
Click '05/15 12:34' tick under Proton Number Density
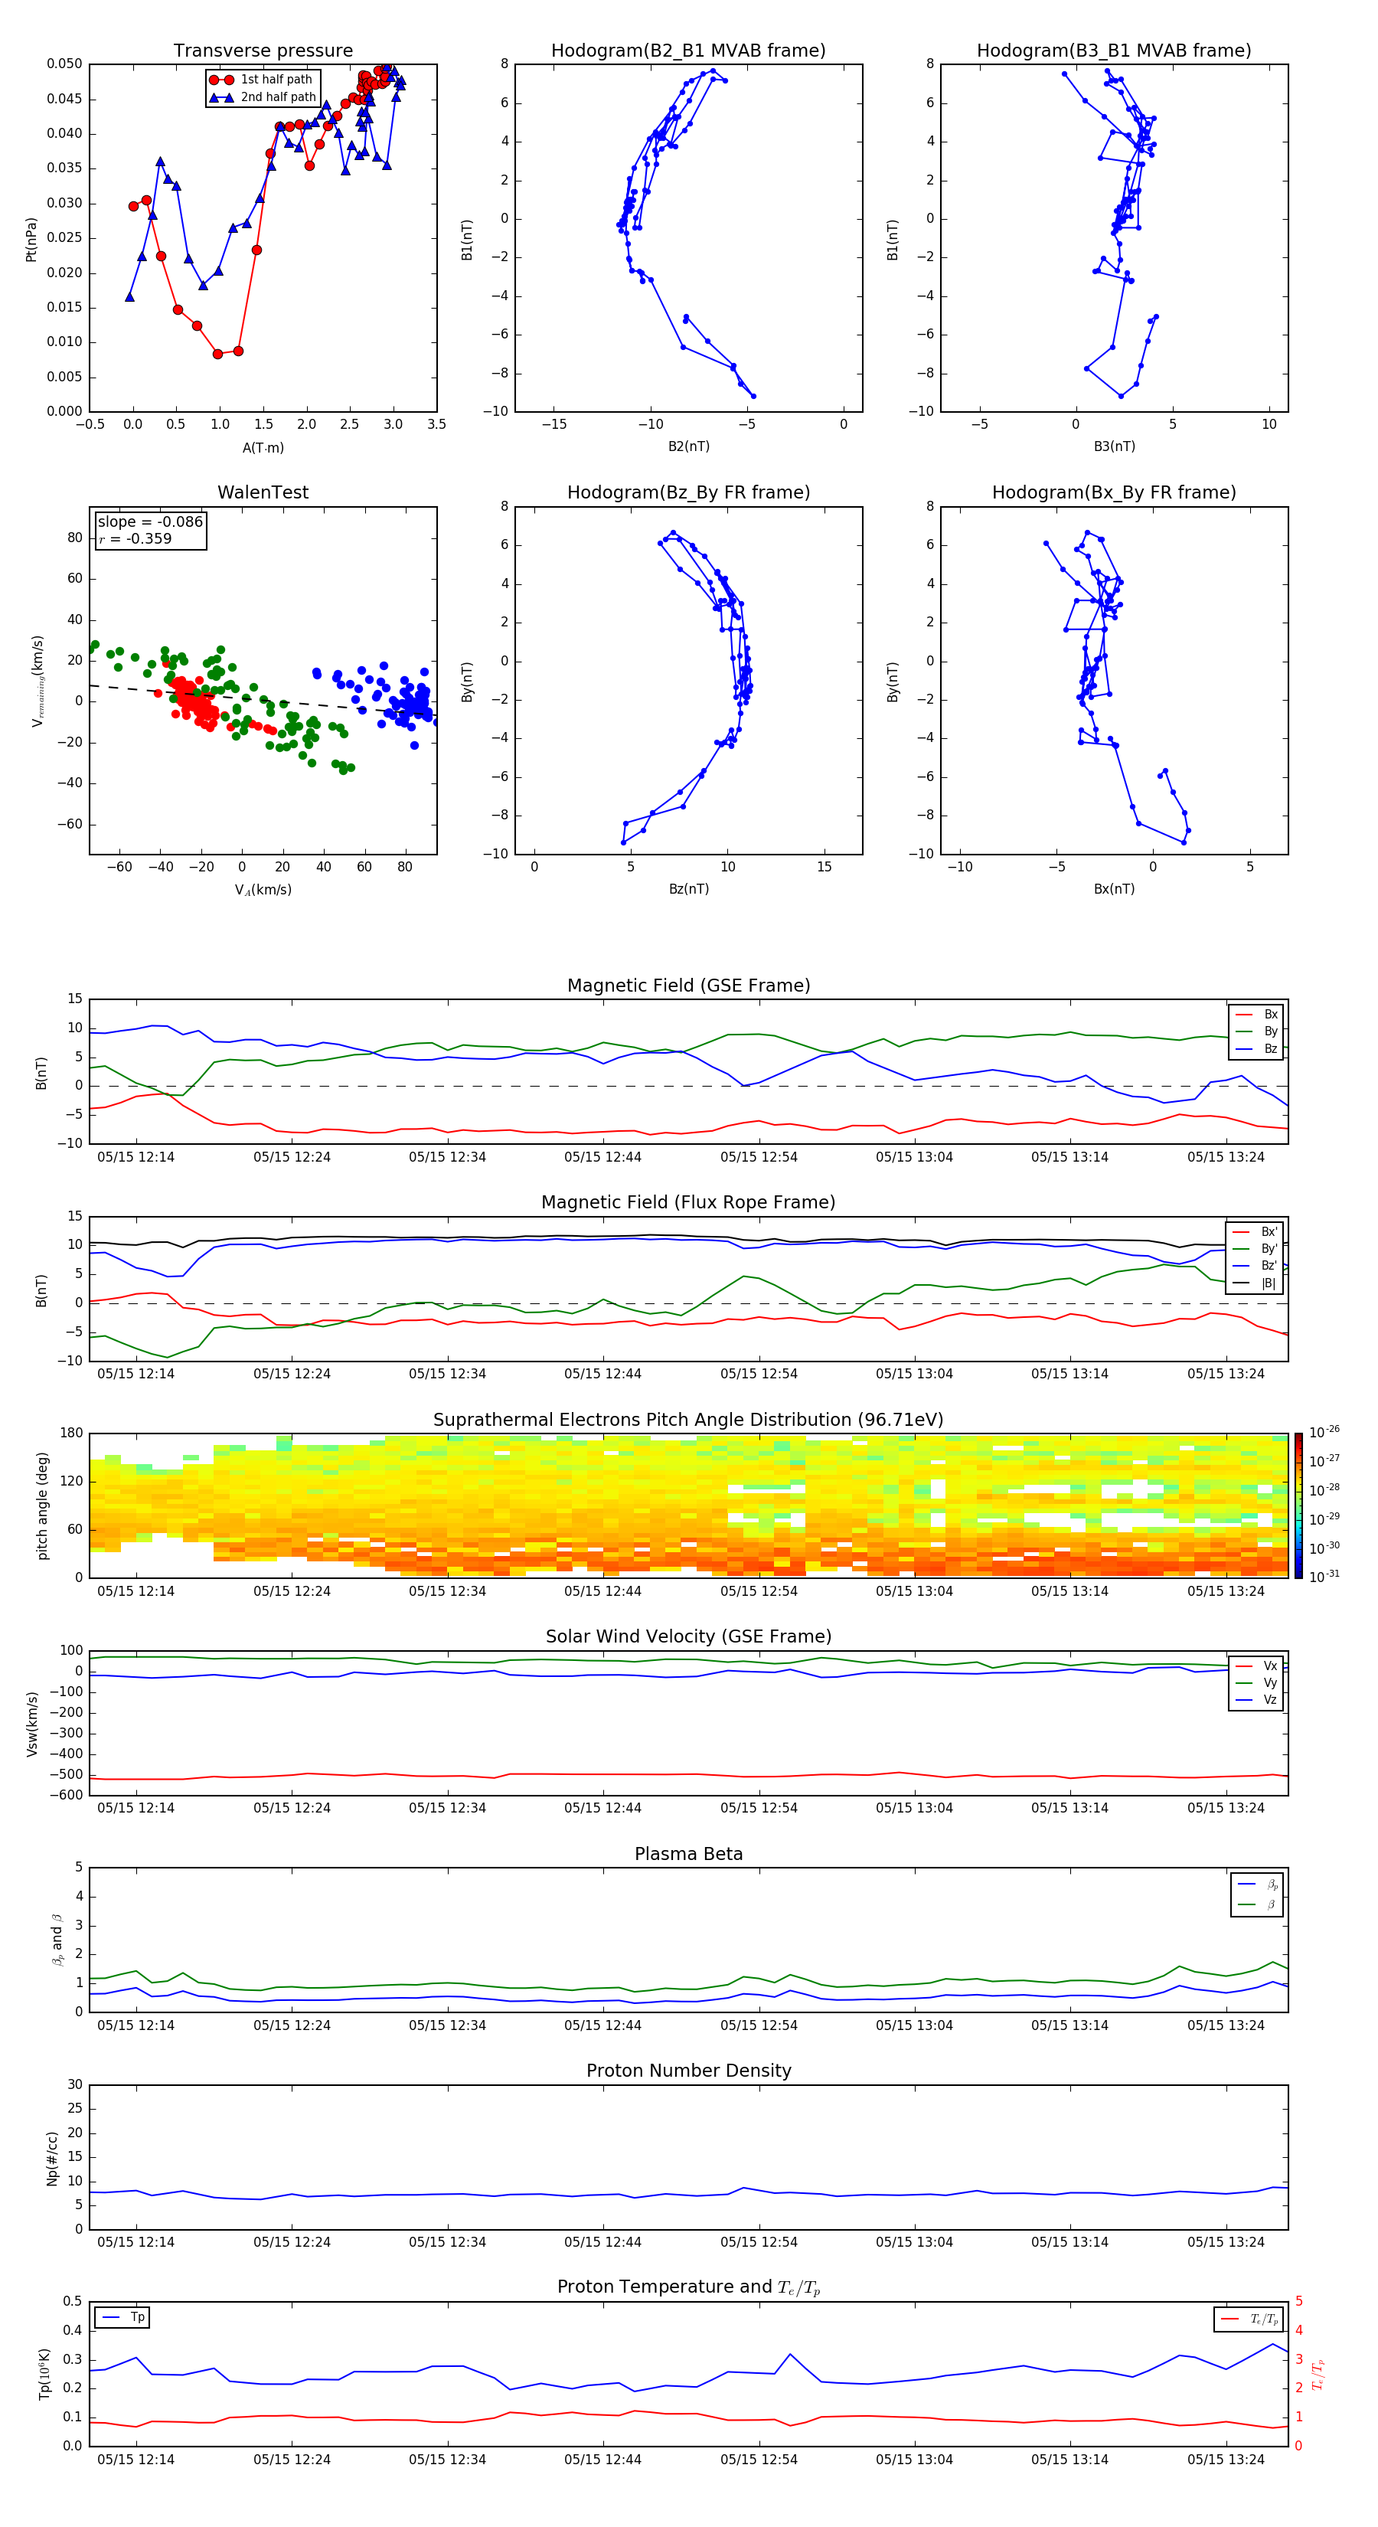click(447, 2242)
